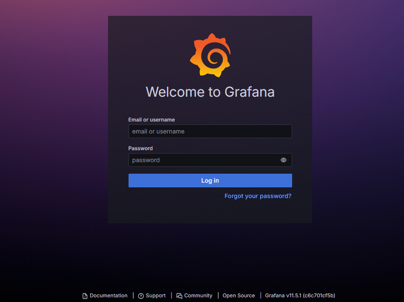Click the Welcome to Grafana heading
The height and width of the screenshot is (302, 404).
210,92
